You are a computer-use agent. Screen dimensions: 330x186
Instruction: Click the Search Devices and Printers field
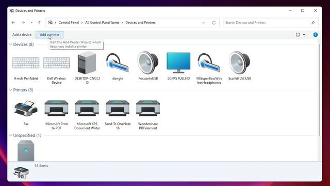coord(270,23)
